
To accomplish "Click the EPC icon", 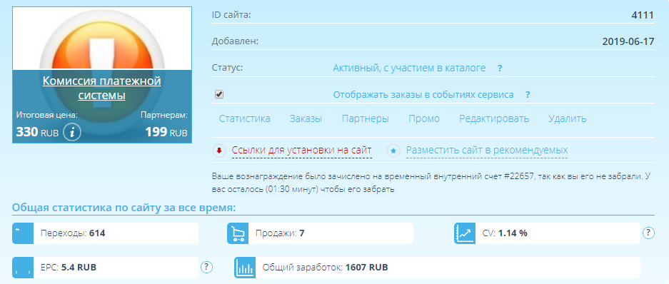I will pyautogui.click(x=23, y=268).
